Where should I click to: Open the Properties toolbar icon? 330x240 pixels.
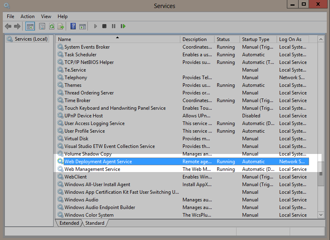pyautogui.click(x=42, y=26)
